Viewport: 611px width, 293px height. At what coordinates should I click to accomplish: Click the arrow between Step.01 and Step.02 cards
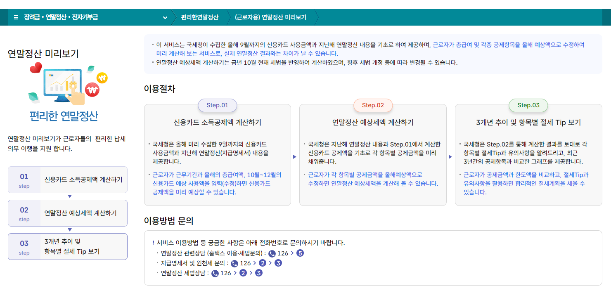coord(295,156)
